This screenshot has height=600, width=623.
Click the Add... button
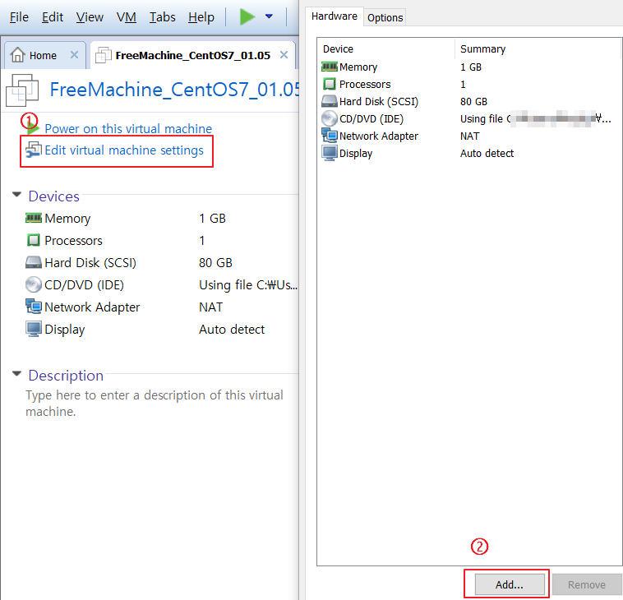[x=509, y=584]
